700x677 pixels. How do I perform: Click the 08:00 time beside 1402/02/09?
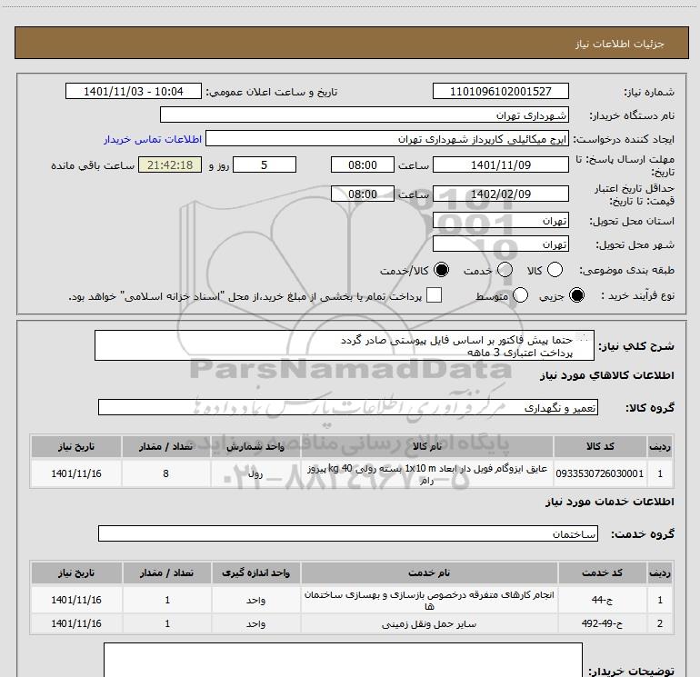363,194
